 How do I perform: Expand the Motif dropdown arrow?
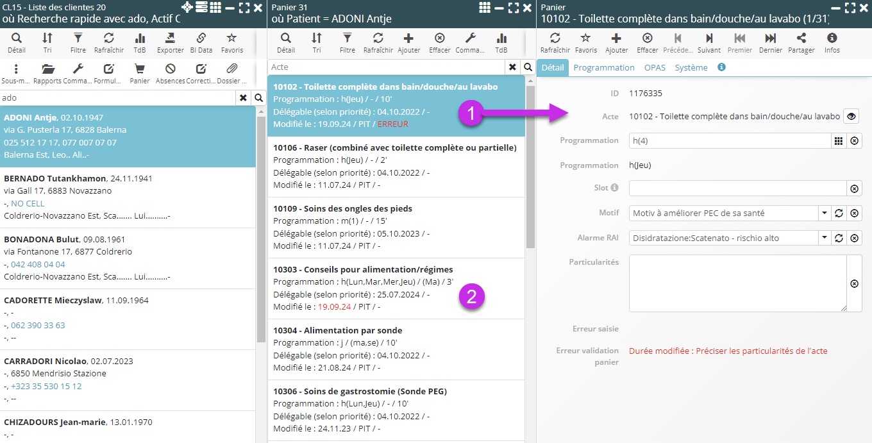click(823, 213)
